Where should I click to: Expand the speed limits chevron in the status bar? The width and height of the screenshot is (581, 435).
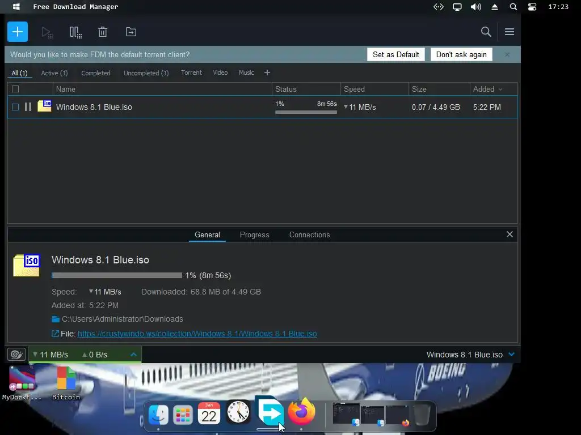pyautogui.click(x=134, y=355)
